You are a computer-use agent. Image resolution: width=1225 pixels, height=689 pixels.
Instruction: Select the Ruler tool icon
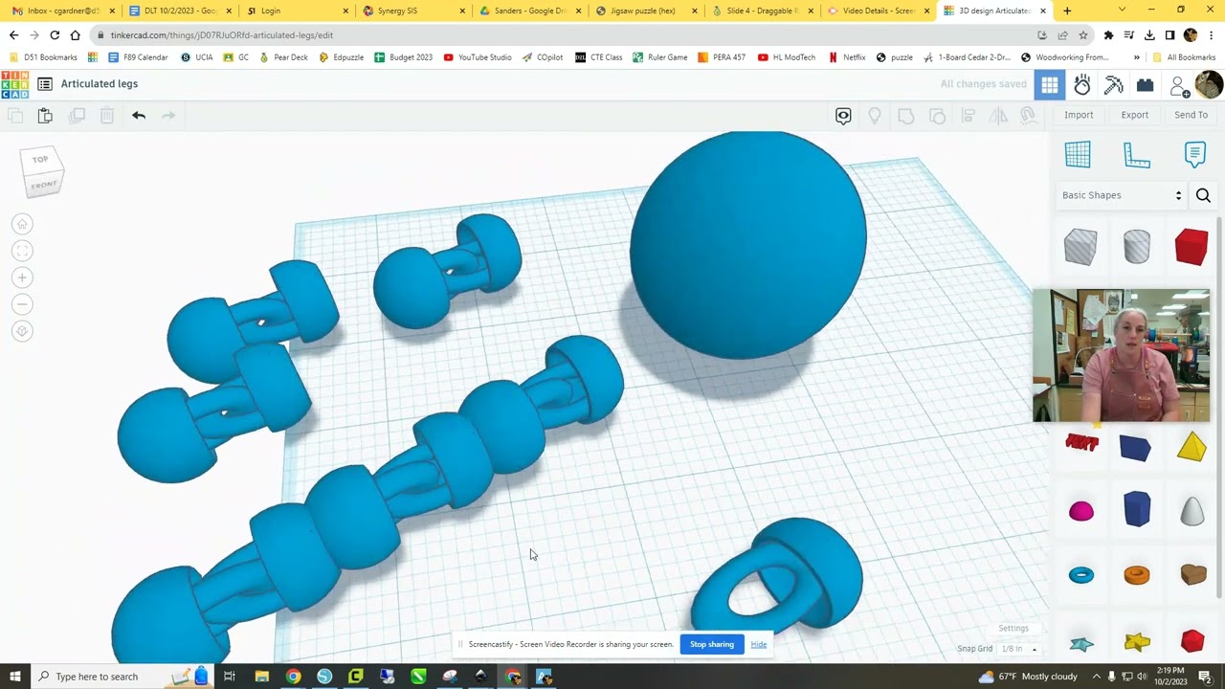[x=1137, y=154]
